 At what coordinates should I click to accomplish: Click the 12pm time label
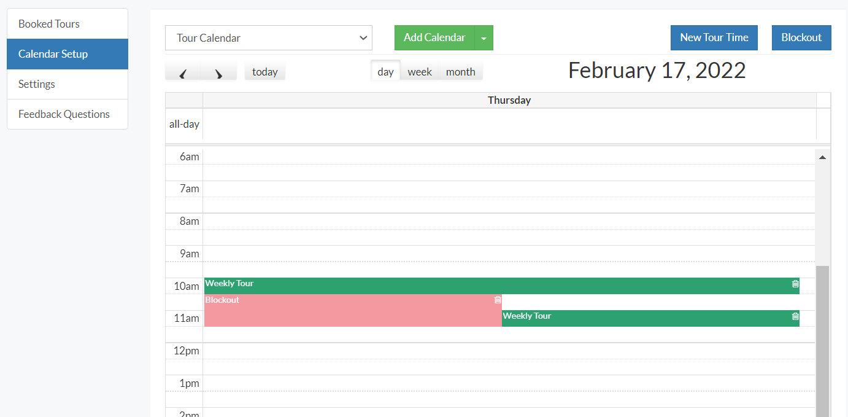[x=187, y=351]
